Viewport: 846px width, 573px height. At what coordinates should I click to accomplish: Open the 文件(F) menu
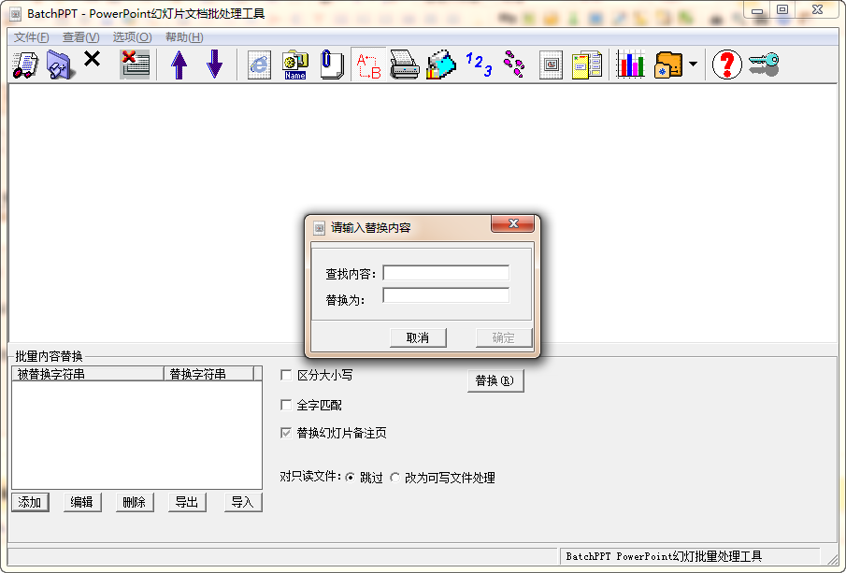pyautogui.click(x=31, y=37)
